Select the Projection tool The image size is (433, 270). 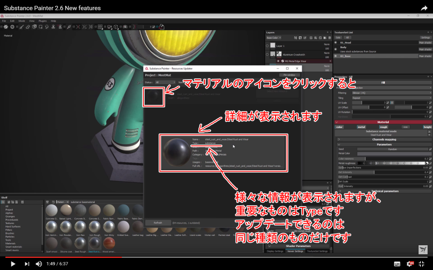34,27
